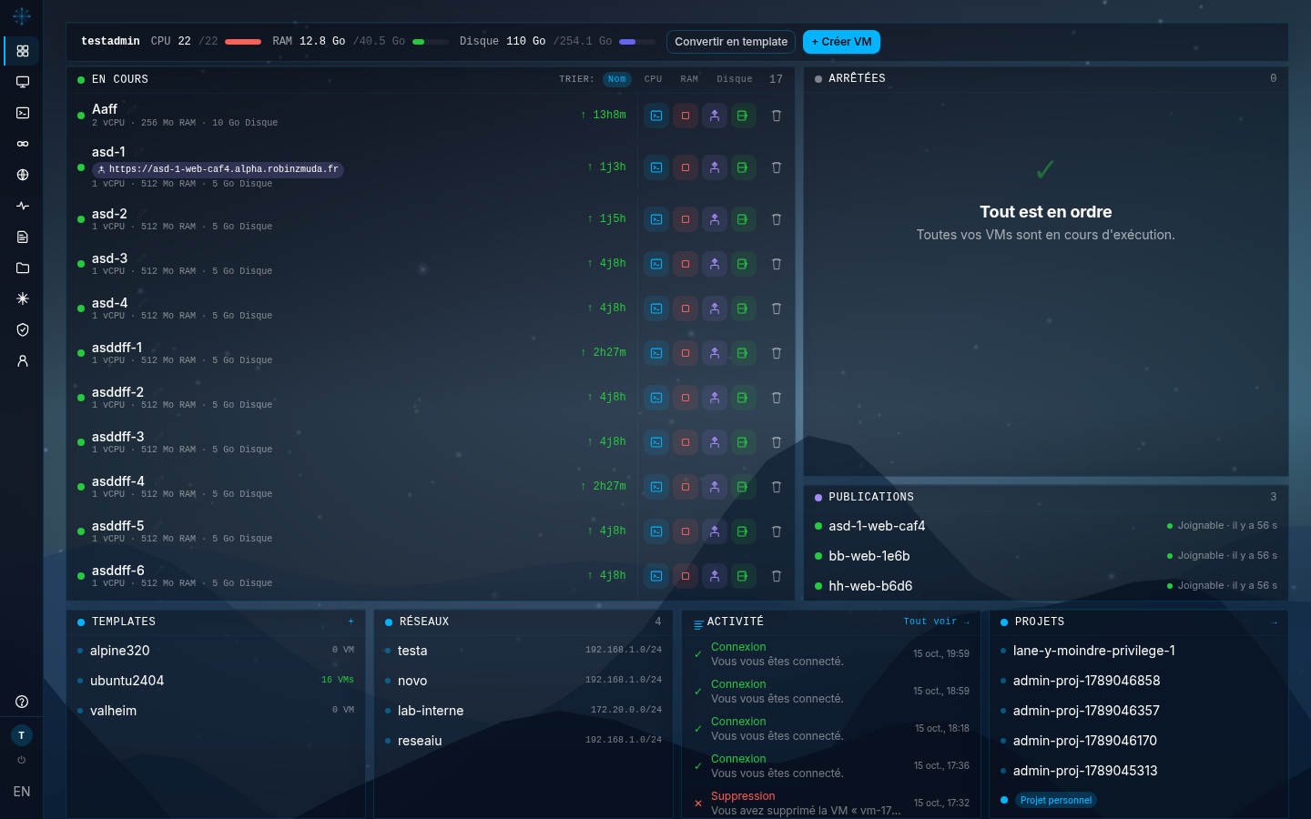1311x819 pixels.
Task: Open the user profile icon in sidebar
Action: coord(23,360)
